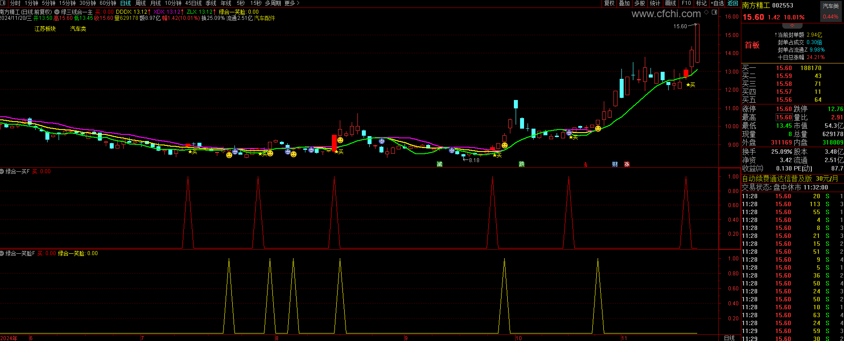The image size is (844, 341).
Task: Click the 多股 multi-stock button
Action: [640, 3]
